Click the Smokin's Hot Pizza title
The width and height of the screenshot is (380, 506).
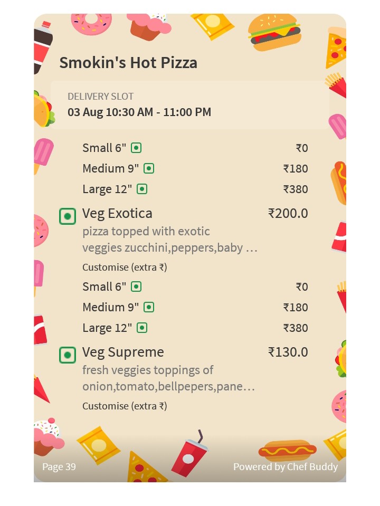128,63
